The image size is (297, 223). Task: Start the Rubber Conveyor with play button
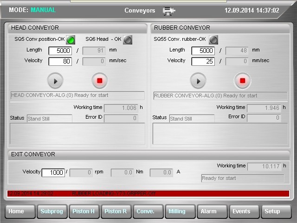point(198,81)
